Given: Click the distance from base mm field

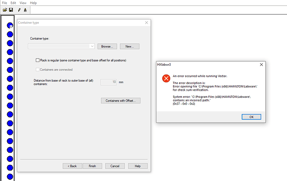Looking at the screenshot, I should (x=109, y=82).
